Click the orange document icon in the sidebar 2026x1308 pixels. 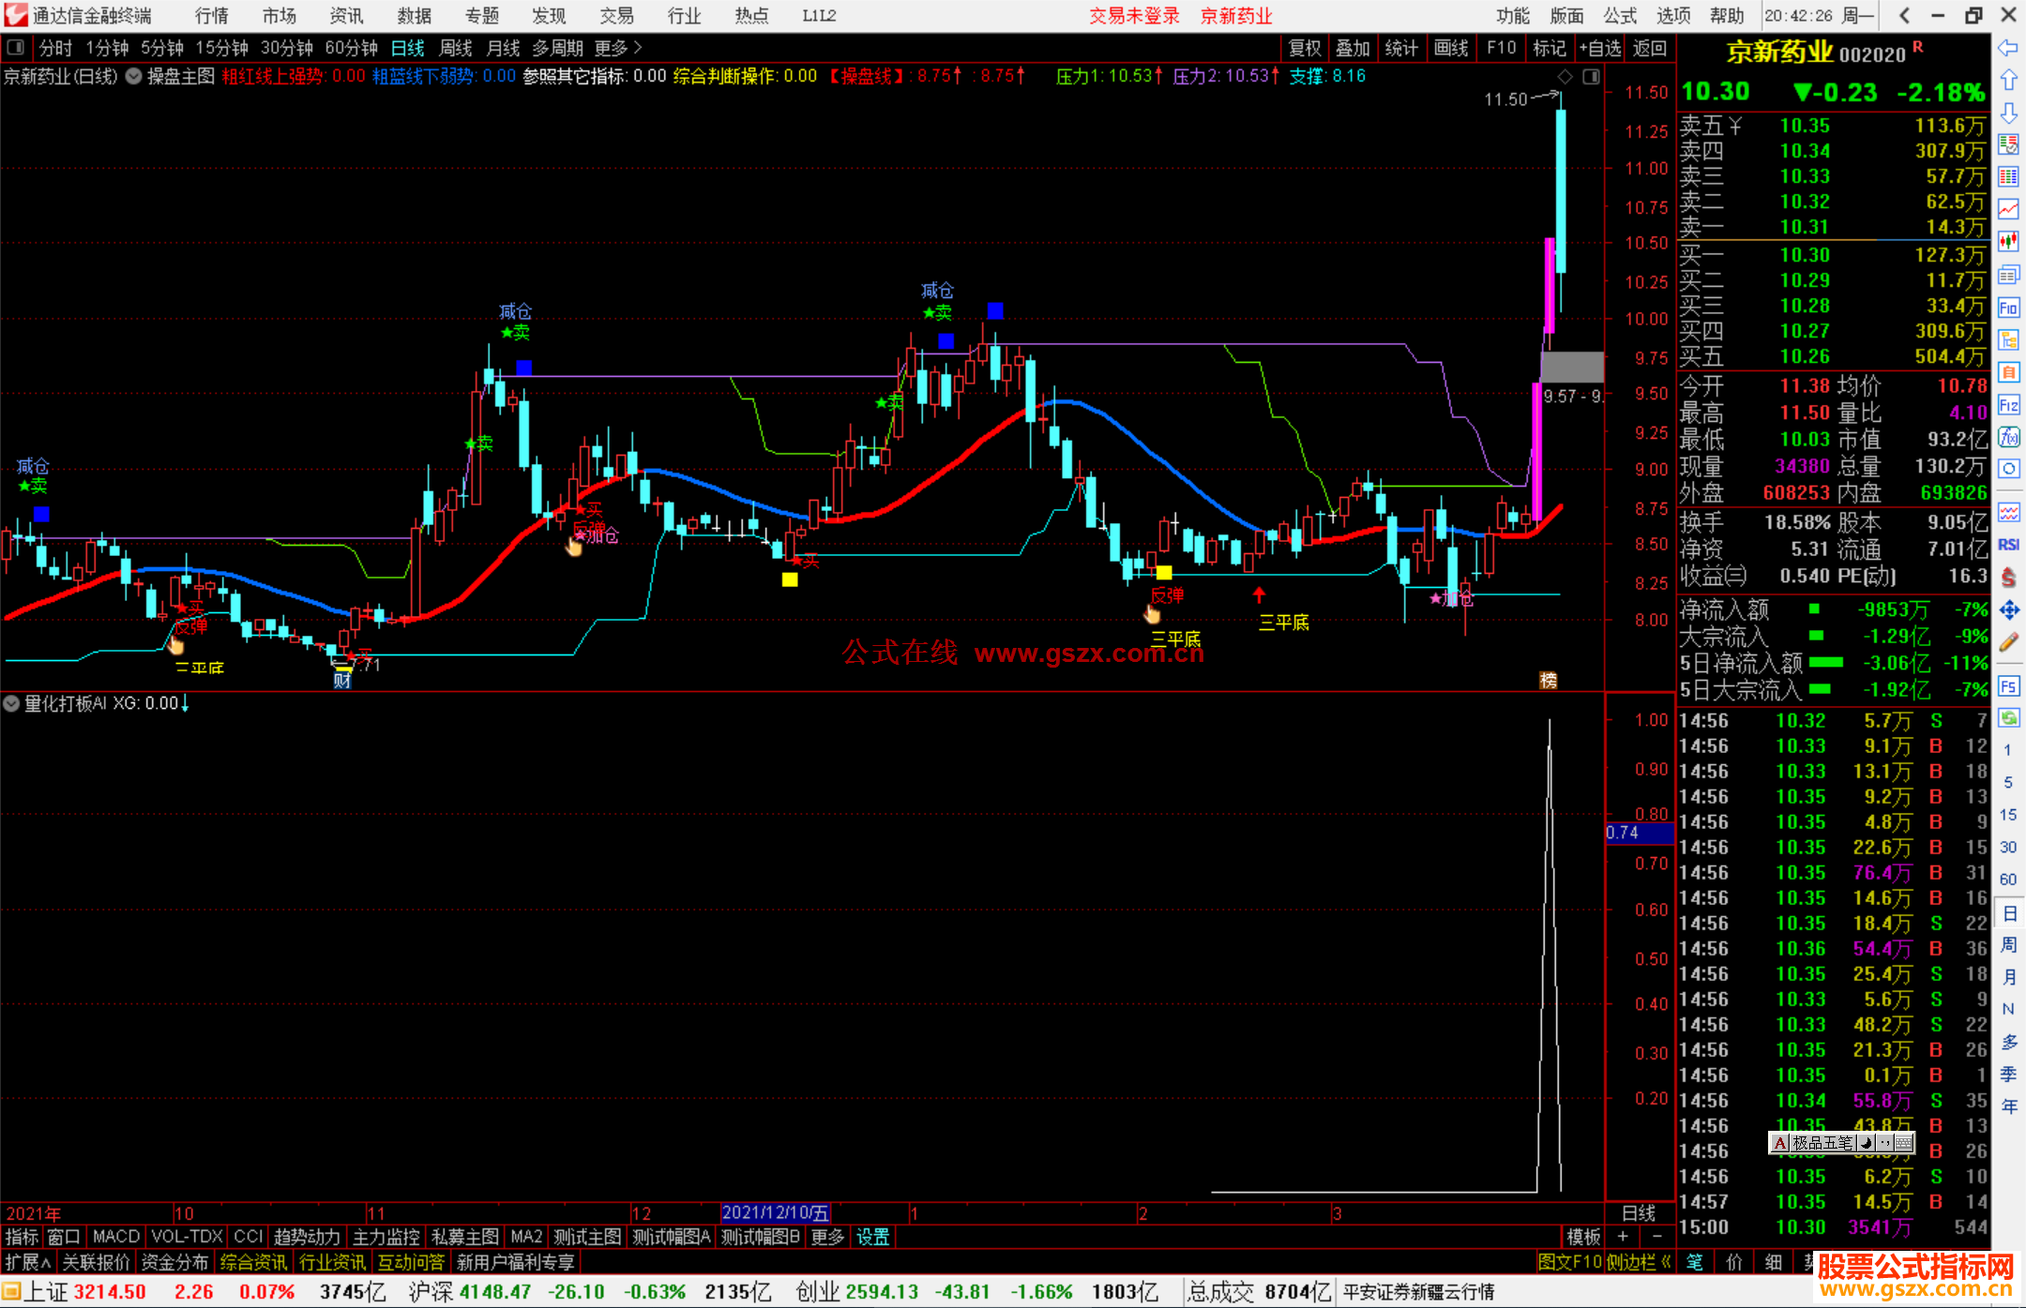coord(2008,372)
